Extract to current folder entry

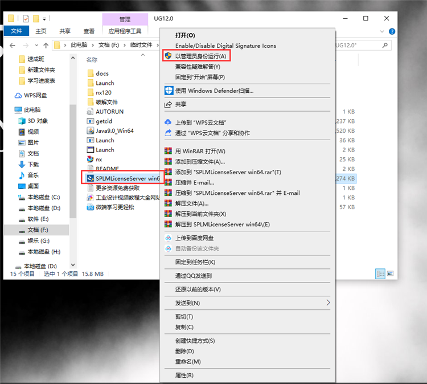(200, 214)
